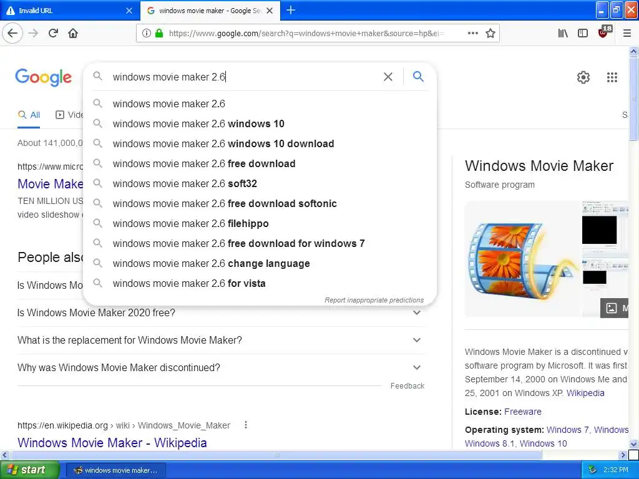The width and height of the screenshot is (639, 479).
Task: Expand 'Is Windows Movie Maker 2020 free?'
Action: point(220,312)
